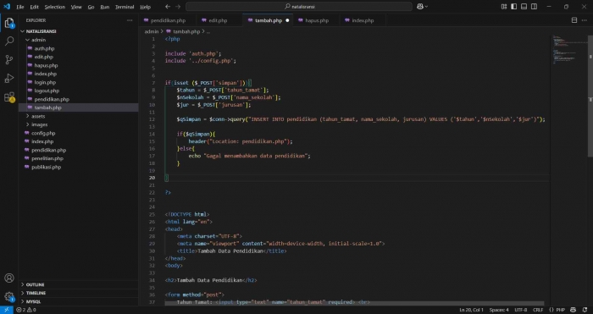Open logout.php in Explorer tree
This screenshot has height=314, width=593.
(x=47, y=91)
